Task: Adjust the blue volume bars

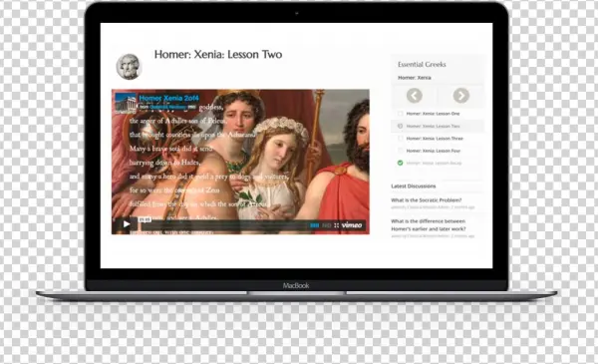Action: (x=314, y=225)
